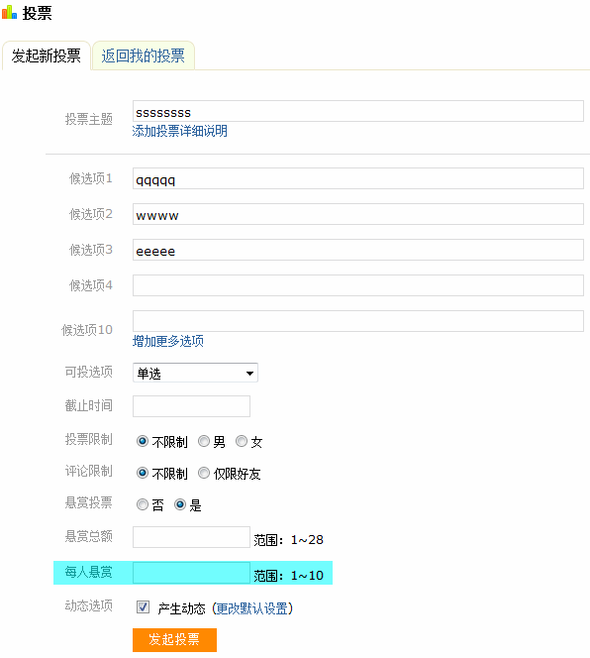Click the 投票主题 input field
The width and height of the screenshot is (590, 658).
358,111
